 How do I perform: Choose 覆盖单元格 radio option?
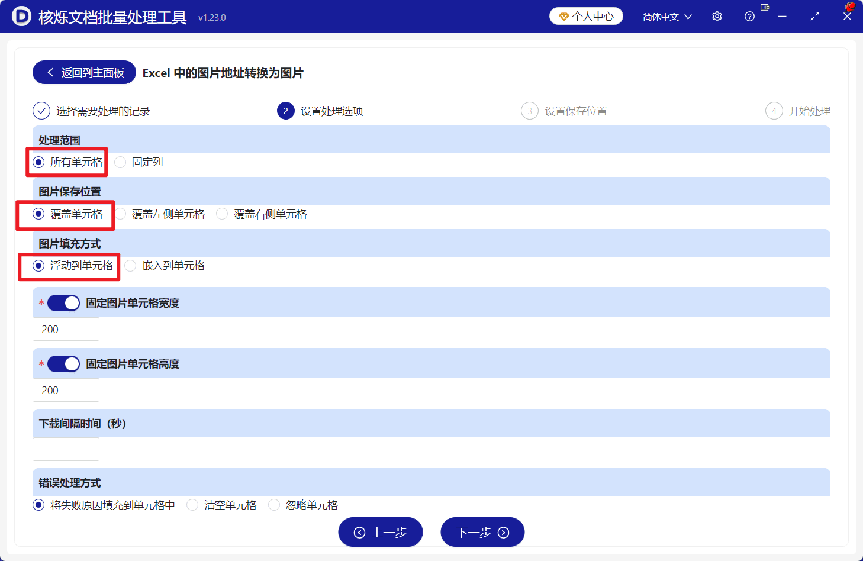point(67,214)
